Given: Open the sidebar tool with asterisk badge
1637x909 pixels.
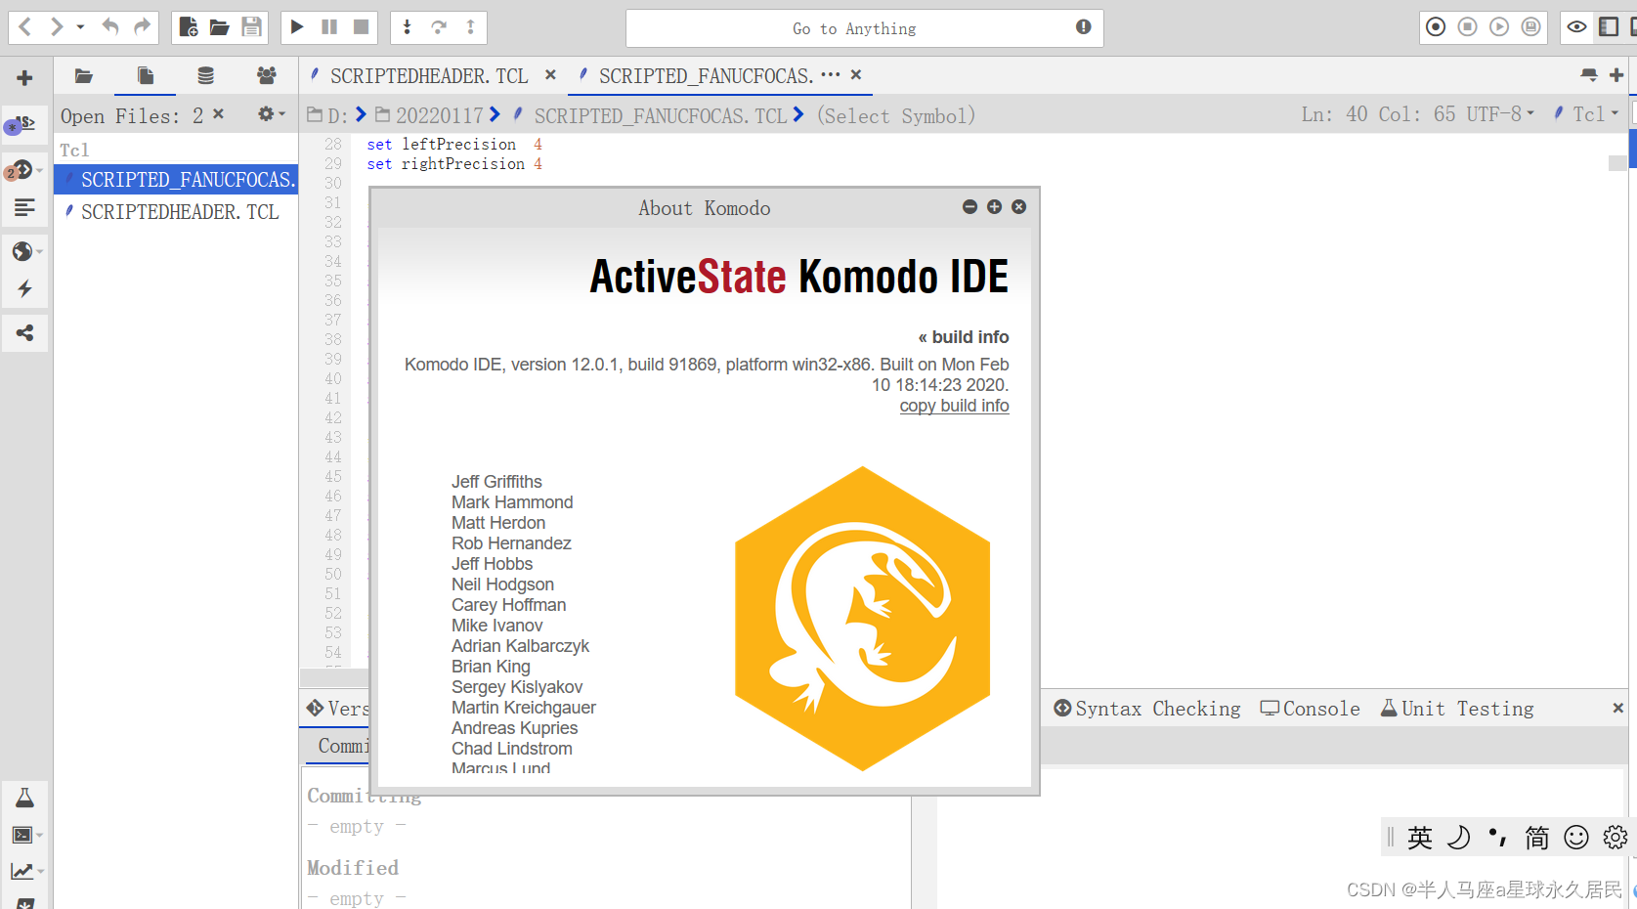Looking at the screenshot, I should click(22, 124).
